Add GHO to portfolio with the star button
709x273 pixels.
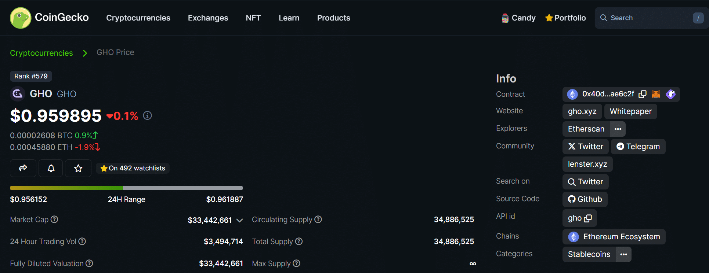[78, 168]
